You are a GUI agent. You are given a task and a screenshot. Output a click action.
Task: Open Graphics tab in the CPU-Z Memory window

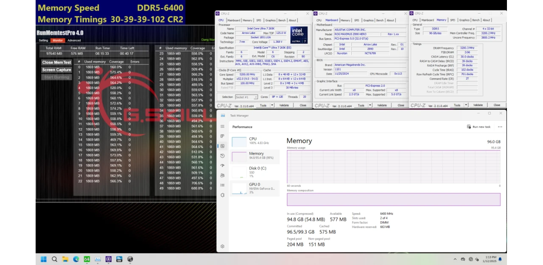click(x=464, y=20)
